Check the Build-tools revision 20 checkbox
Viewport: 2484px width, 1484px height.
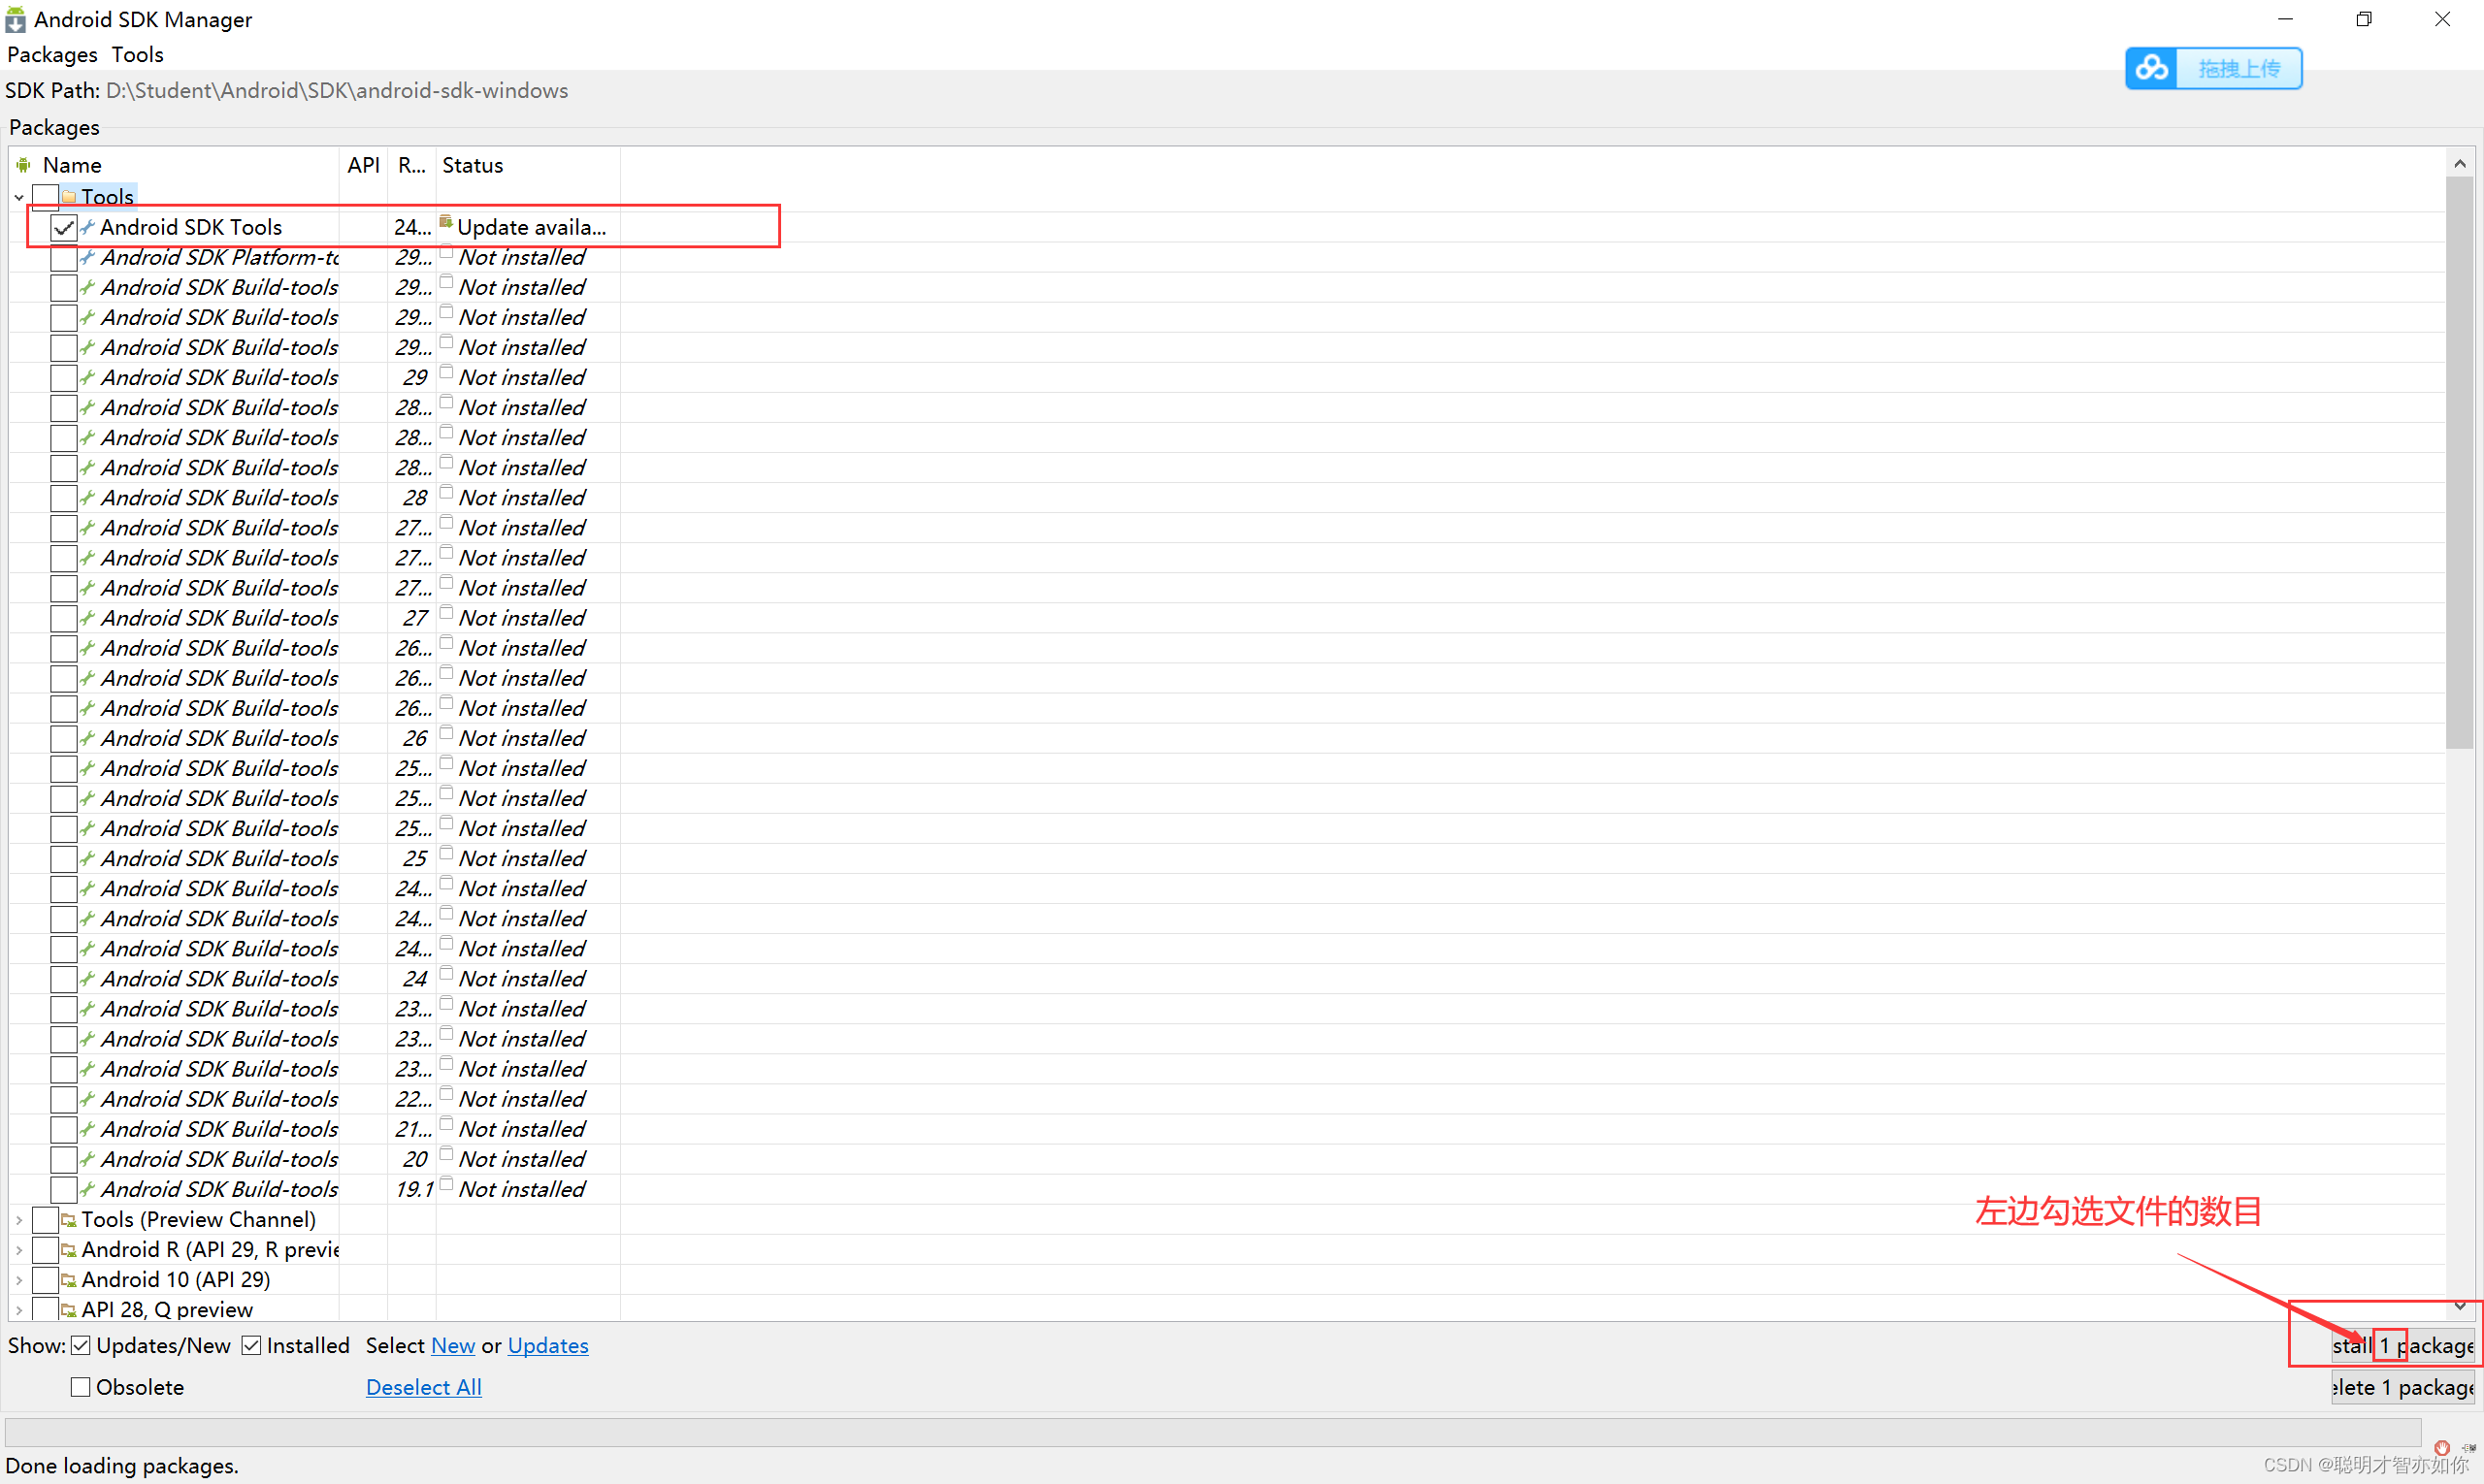click(x=64, y=1159)
